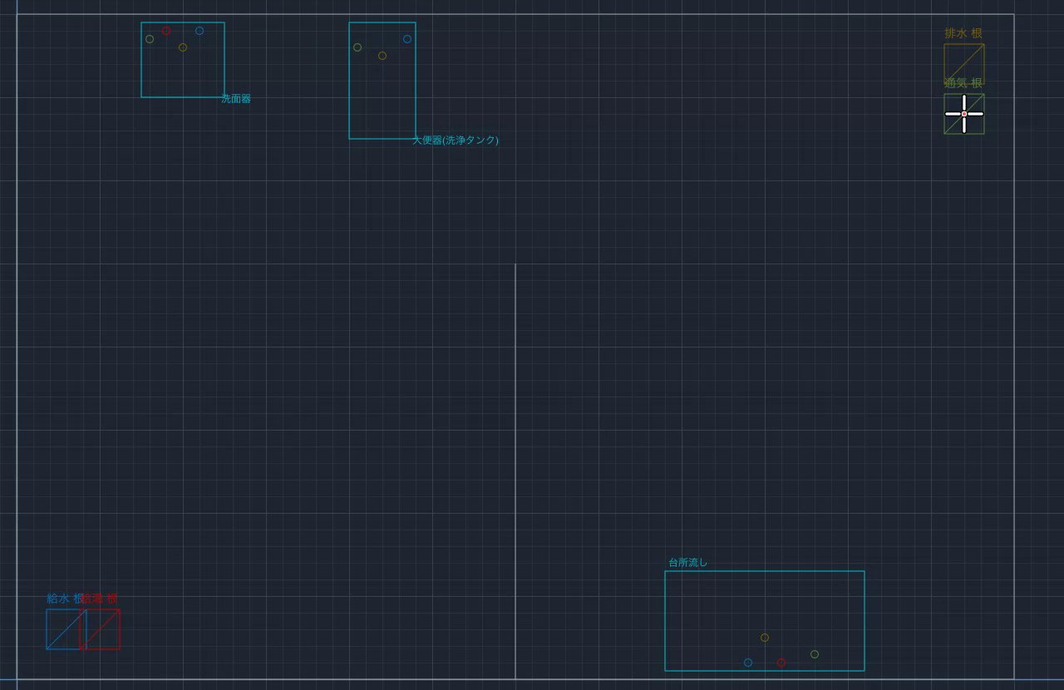
Task: Click the red hot-water point in 台所流し
Action: coord(781,663)
